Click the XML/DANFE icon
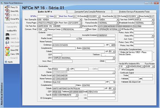This screenshot has height=108, width=160. click(7, 42)
